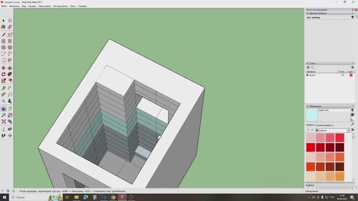Pick the light cyan current material preview

point(312,115)
